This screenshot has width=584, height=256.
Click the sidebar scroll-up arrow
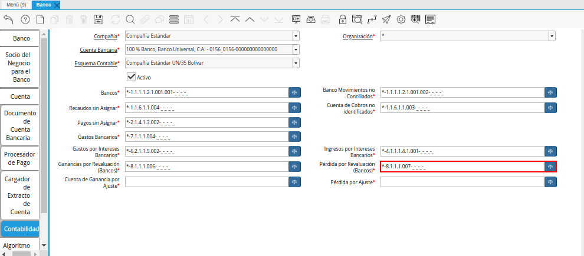[x=44, y=34]
